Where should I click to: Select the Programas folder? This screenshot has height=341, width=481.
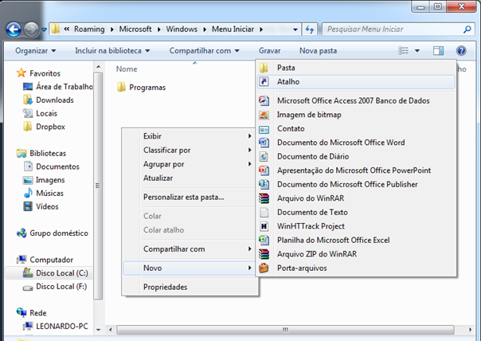(x=142, y=88)
